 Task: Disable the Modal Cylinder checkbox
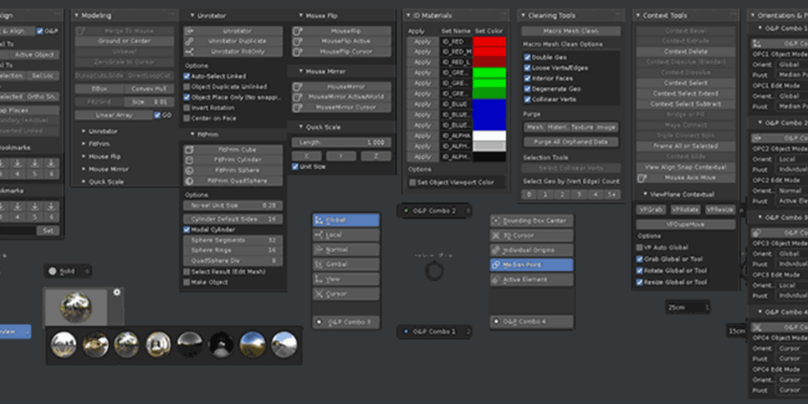pyautogui.click(x=187, y=230)
